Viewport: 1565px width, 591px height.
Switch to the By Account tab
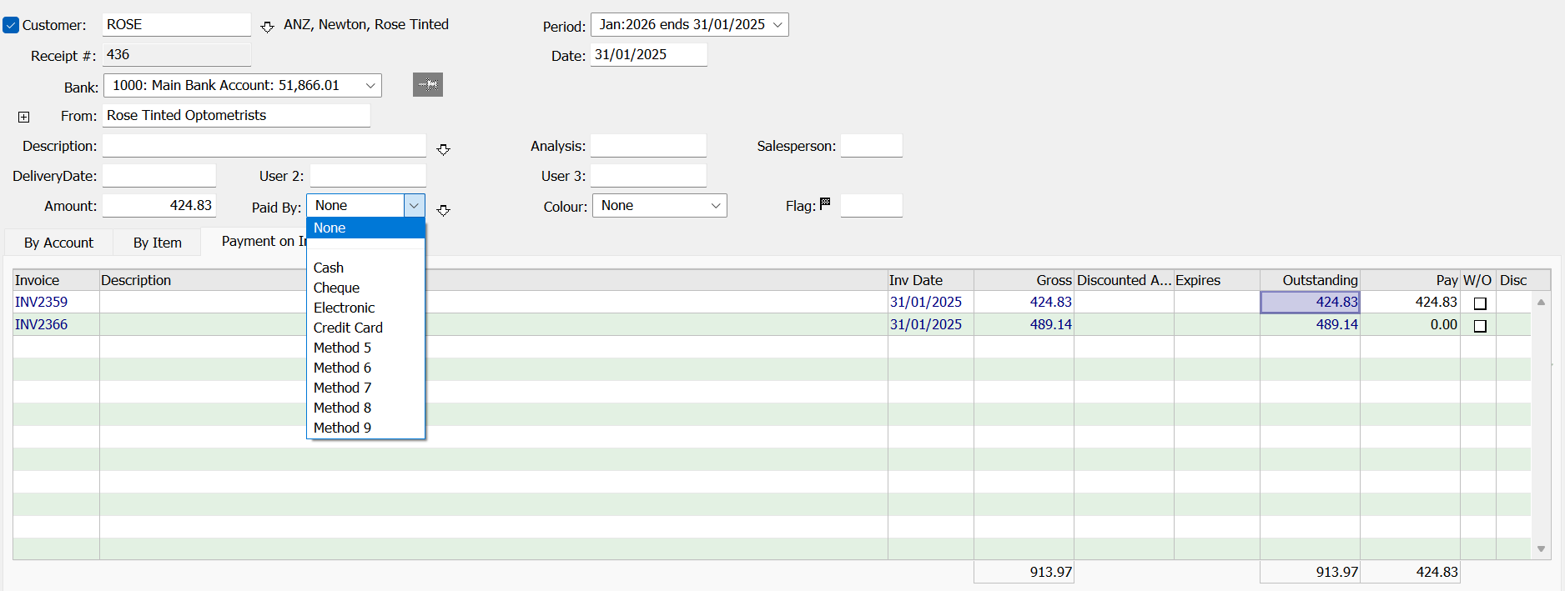(x=58, y=243)
